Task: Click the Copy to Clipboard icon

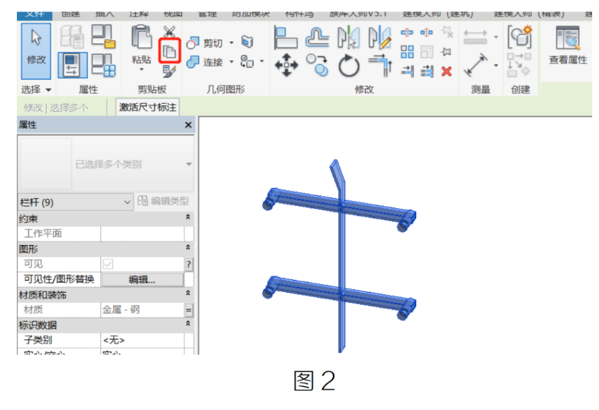Action: 169,51
